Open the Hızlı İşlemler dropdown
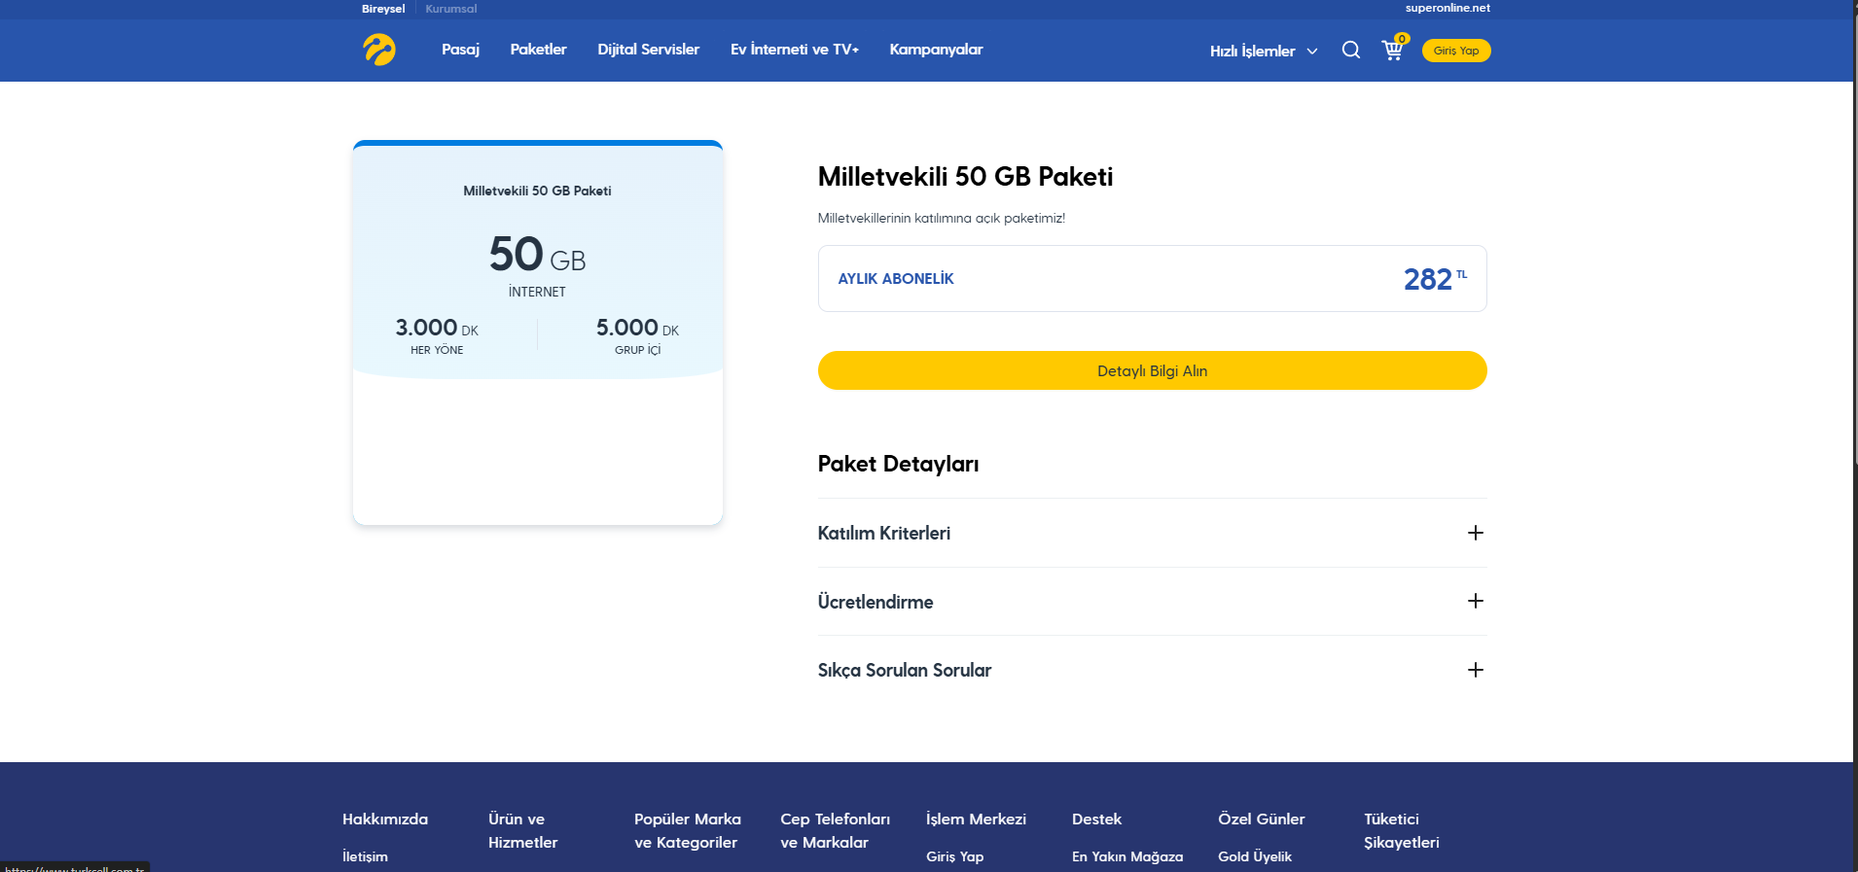 pos(1264,51)
